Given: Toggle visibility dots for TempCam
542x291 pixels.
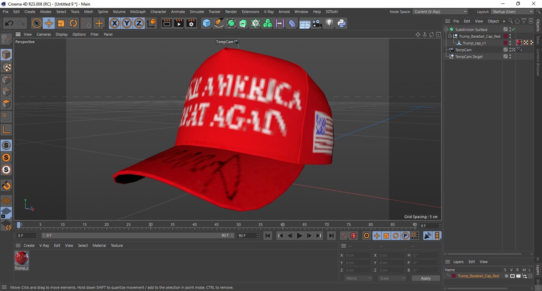Looking at the screenshot, I should click(x=510, y=50).
